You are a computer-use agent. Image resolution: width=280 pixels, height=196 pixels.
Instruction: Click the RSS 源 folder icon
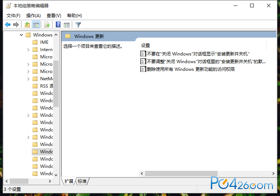(x=35, y=86)
